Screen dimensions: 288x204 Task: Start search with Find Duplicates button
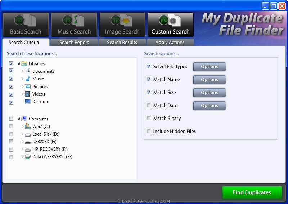252,192
